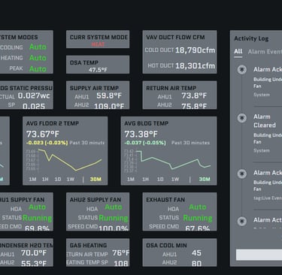Click the 73.38°F average building reading
282x275 pixels.
coord(141,134)
